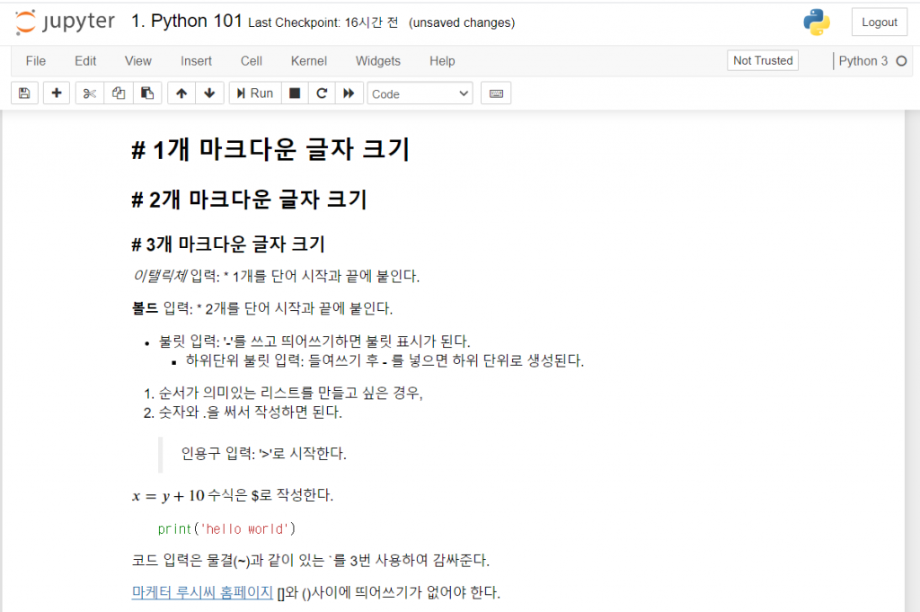Restart kernel and run all icon
This screenshot has width=920, height=612.
click(x=349, y=93)
